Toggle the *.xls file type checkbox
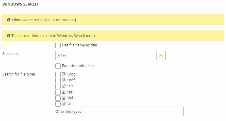 tap(58, 86)
